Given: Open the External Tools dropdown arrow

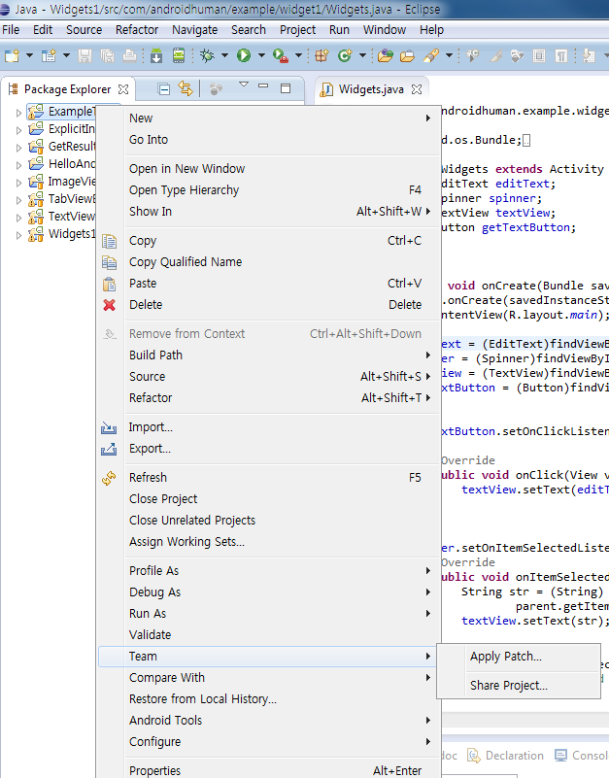Looking at the screenshot, I should pyautogui.click(x=298, y=55).
